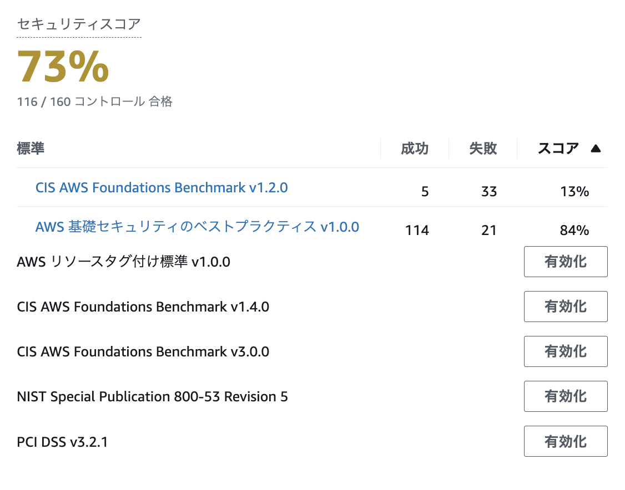Screen dimensions: 625x490
Task: Select the 116 / 160 コントロール 合格 text
Action: tap(94, 101)
